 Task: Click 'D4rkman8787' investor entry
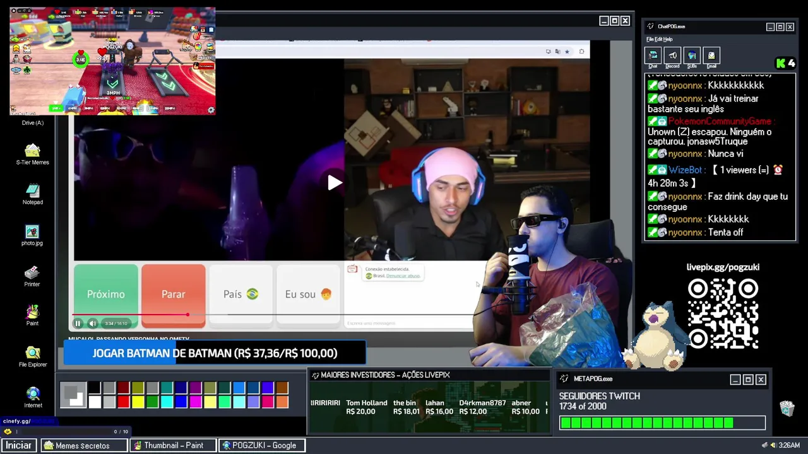[482, 407]
